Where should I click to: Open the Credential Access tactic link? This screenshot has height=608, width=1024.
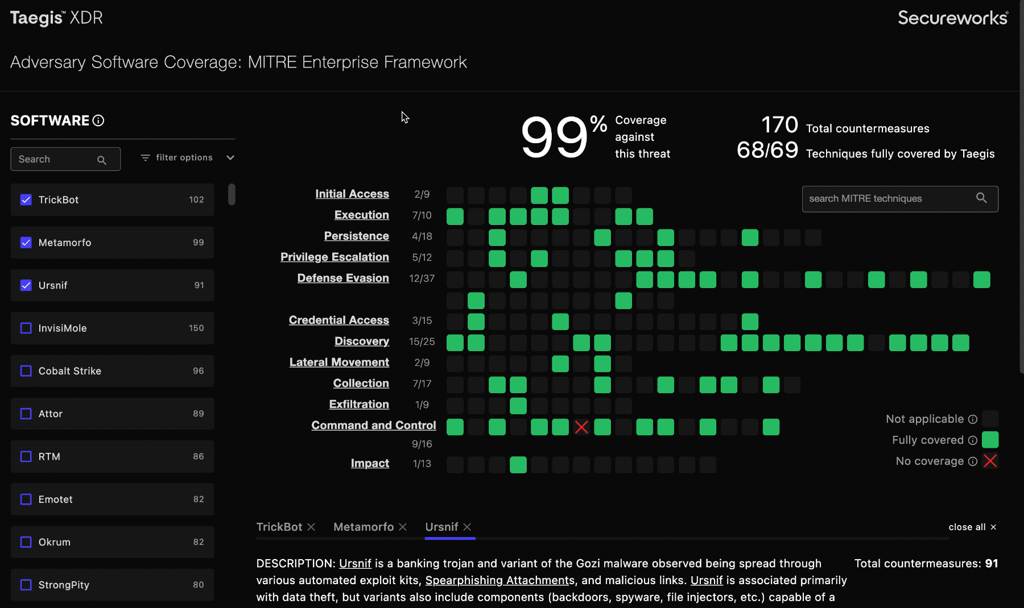(x=339, y=320)
